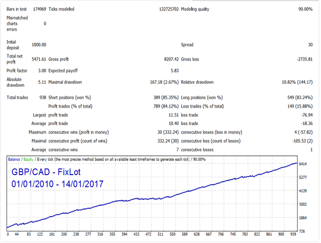Click the 5277 label on chart axis

303,178
